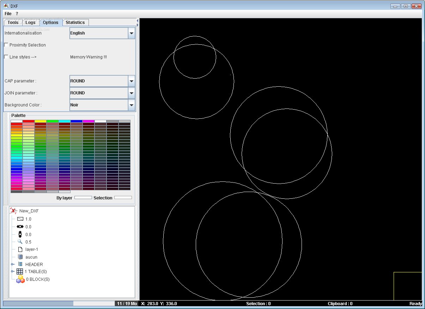The image size is (425, 309).
Task: Pick the cyan swatch in palette top row
Action: tap(65, 121)
